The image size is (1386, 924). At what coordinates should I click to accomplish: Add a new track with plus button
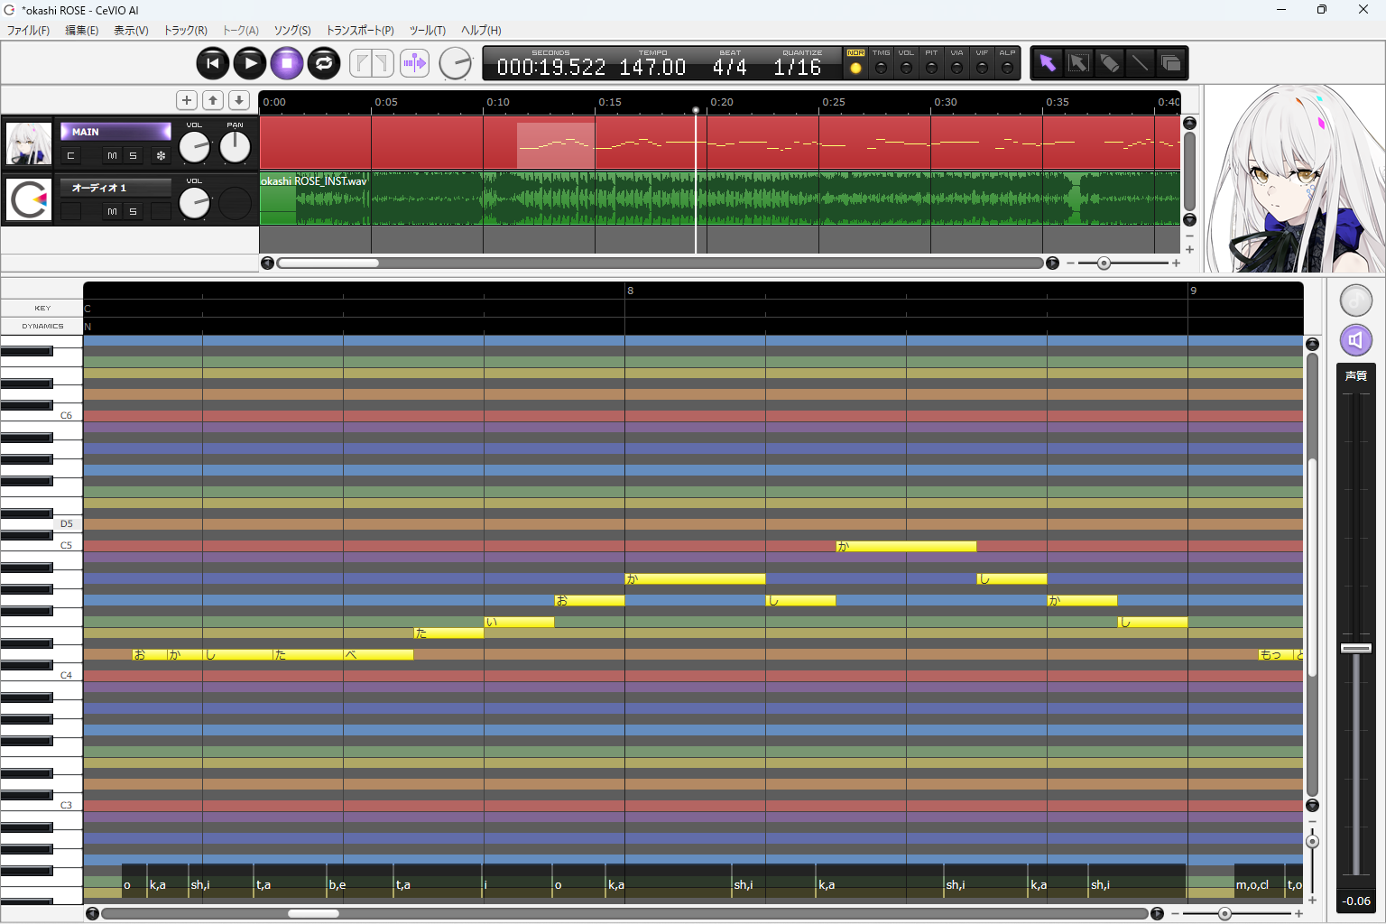tap(187, 100)
